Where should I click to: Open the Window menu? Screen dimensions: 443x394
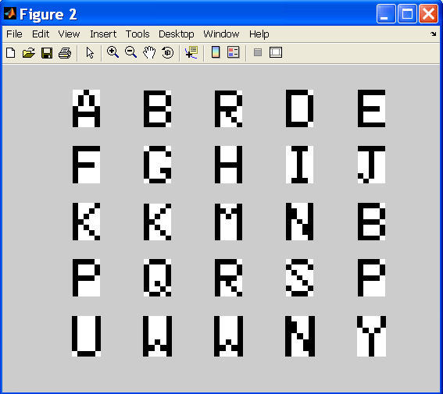tap(221, 34)
